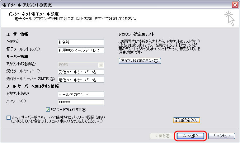Viewport: 240px width, 143px height.
Task: Close the 電子メール アカウントの変更 dialog
Action: point(235,5)
